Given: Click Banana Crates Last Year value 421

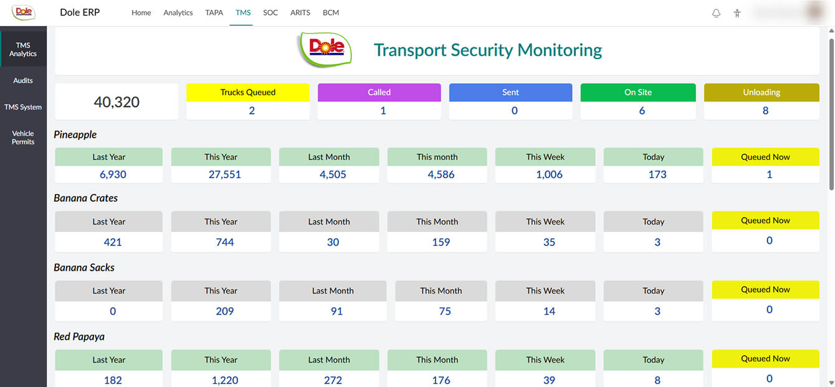Looking at the screenshot, I should click(113, 242).
